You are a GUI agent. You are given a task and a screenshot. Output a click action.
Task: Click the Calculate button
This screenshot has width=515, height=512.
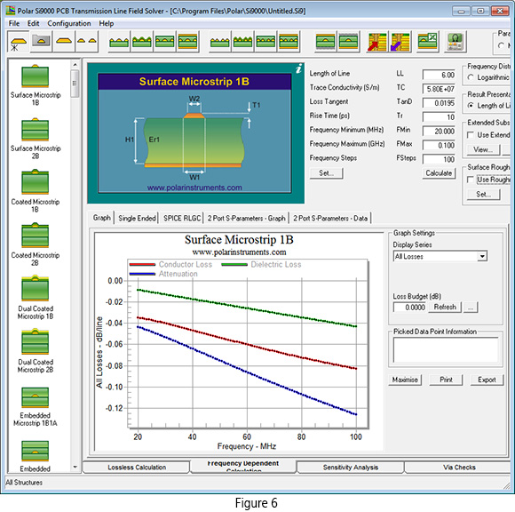pos(439,173)
